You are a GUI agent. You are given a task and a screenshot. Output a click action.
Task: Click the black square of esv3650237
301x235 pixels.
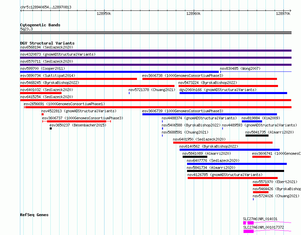tap(51, 128)
